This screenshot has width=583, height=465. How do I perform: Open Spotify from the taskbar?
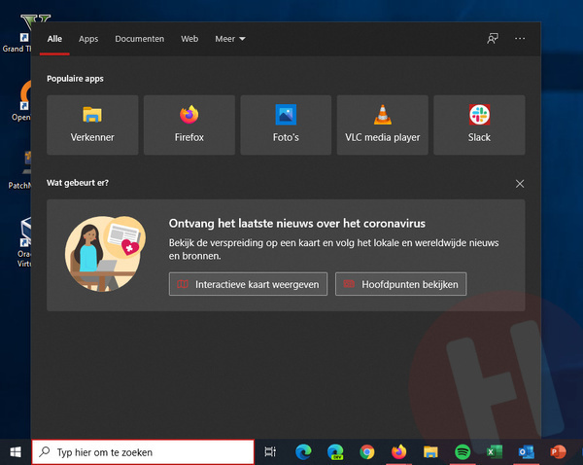pyautogui.click(x=463, y=452)
